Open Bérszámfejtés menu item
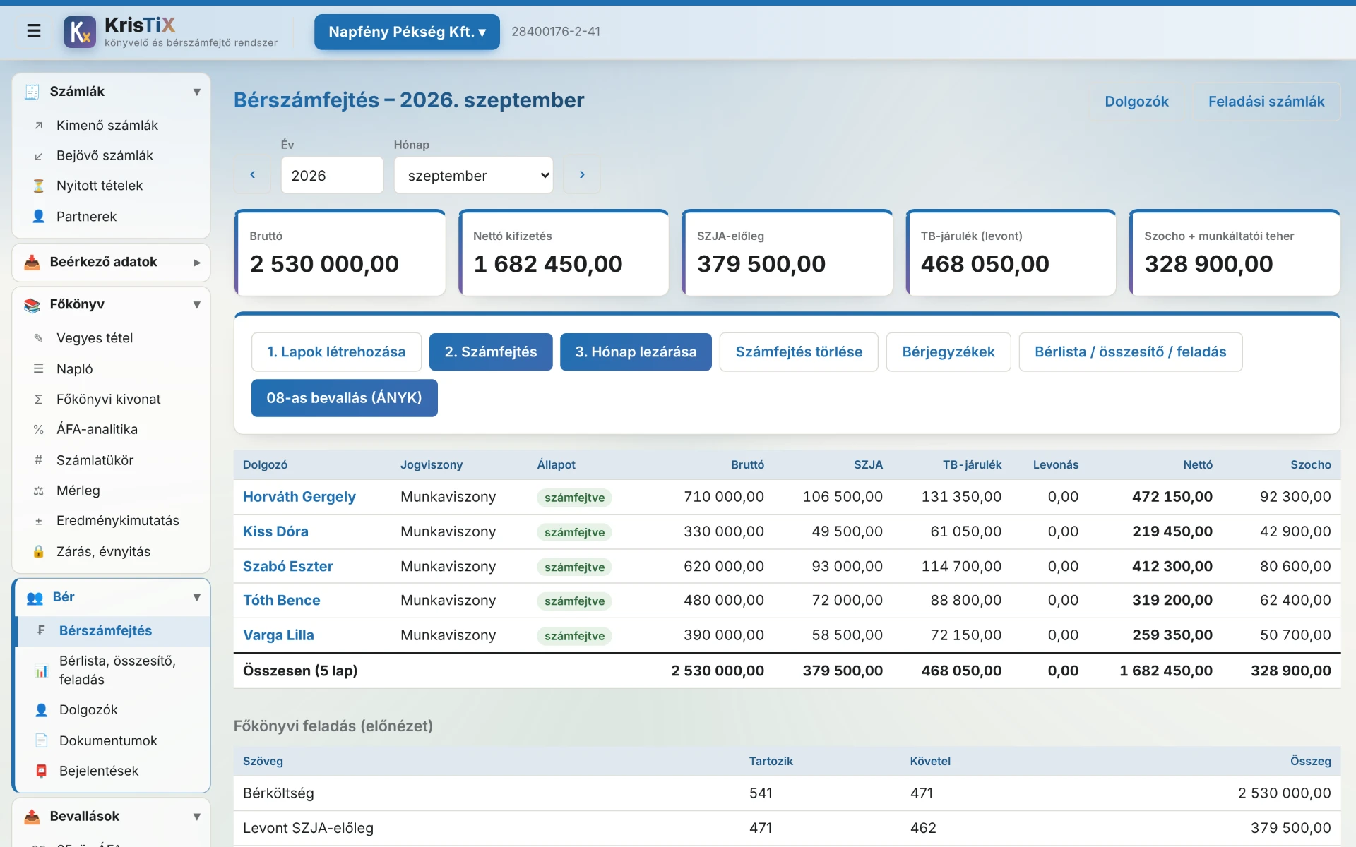1356x847 pixels. pyautogui.click(x=113, y=631)
